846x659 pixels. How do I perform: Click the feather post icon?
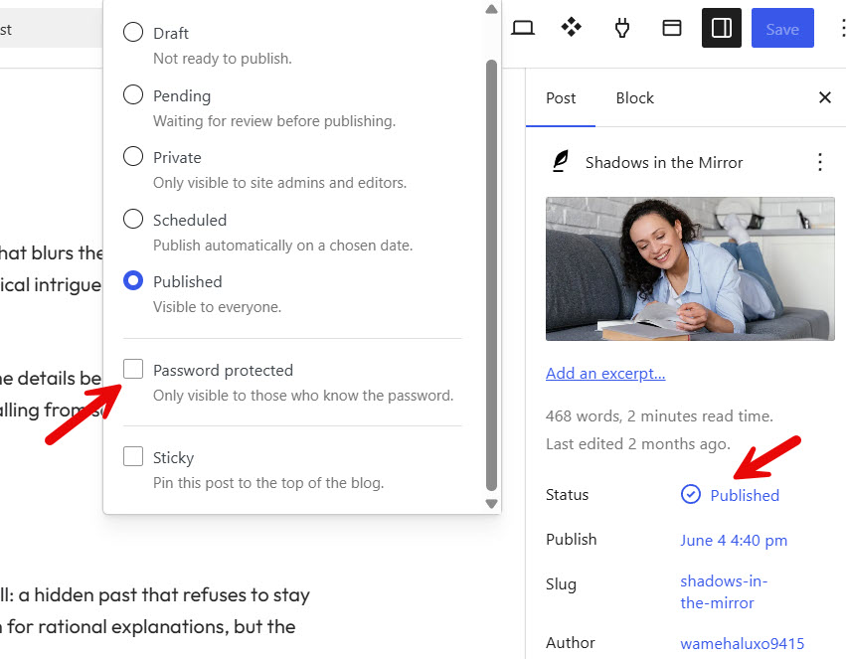[x=561, y=161]
